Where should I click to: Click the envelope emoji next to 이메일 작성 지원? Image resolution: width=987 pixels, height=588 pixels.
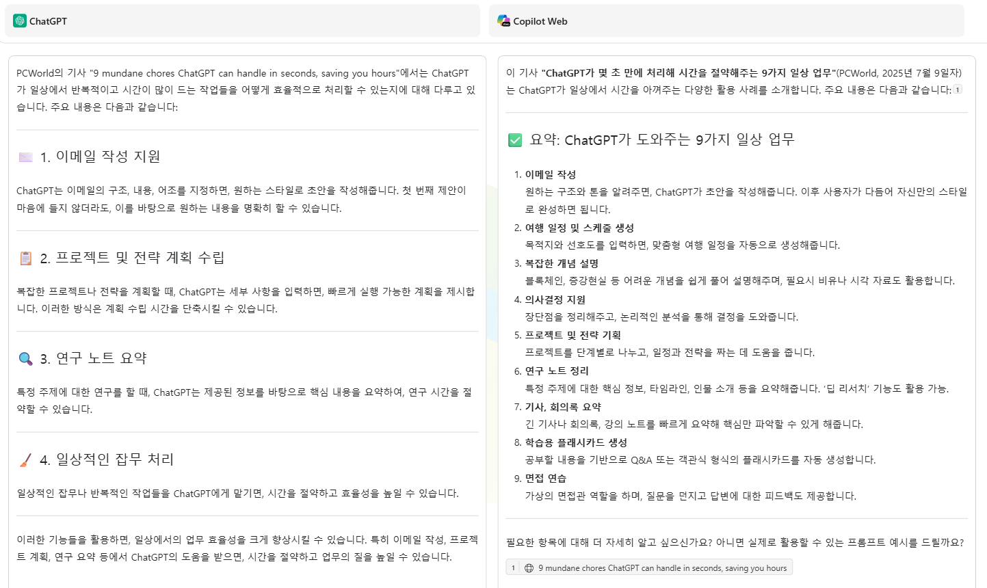[25, 157]
